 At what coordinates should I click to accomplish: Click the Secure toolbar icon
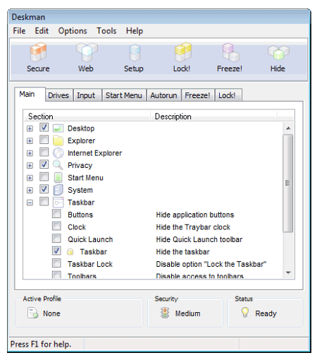point(38,52)
